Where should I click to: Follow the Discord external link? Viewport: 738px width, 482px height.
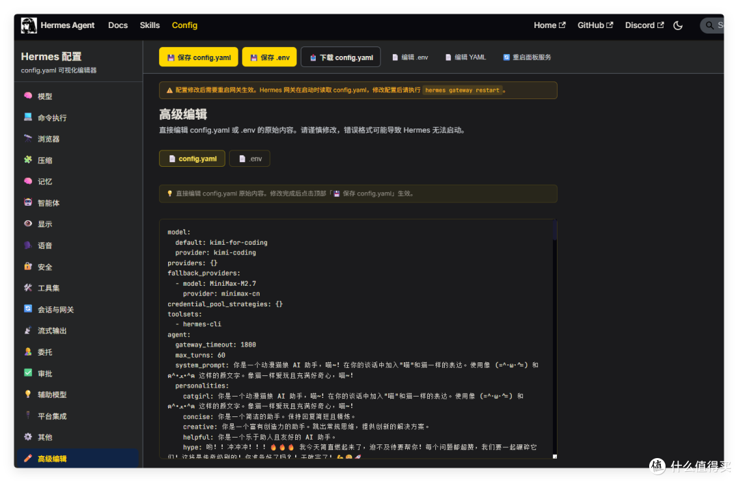(644, 25)
